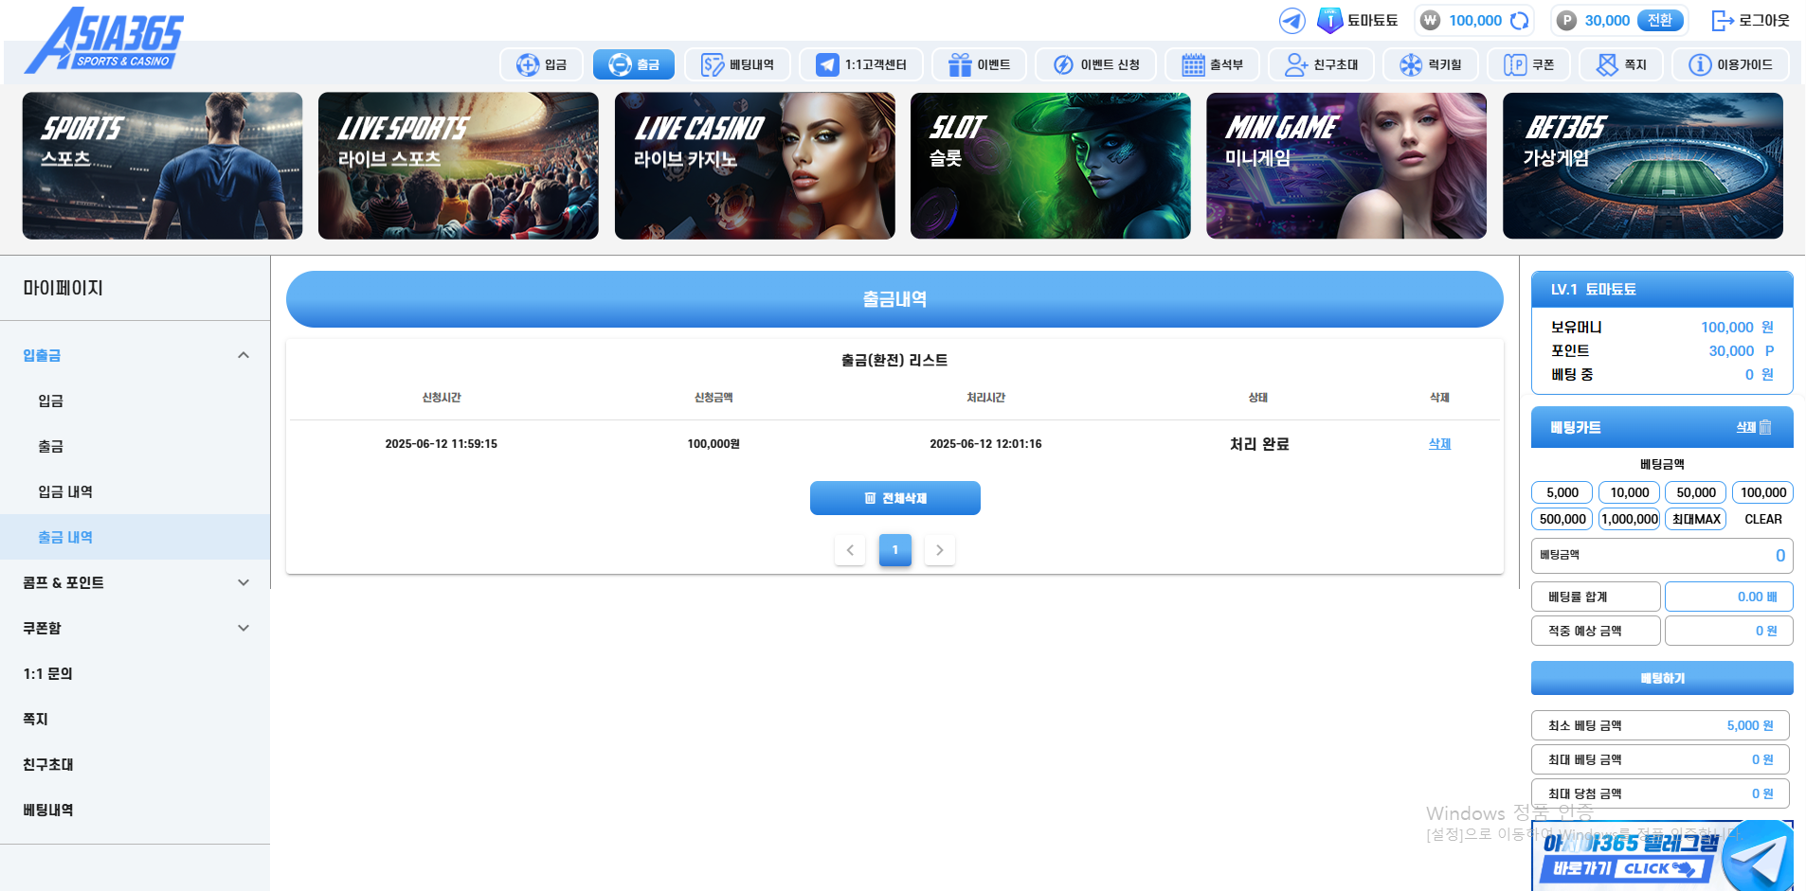Click the 전체삭제 delete-all button
The image size is (1806, 891).
coord(894,498)
